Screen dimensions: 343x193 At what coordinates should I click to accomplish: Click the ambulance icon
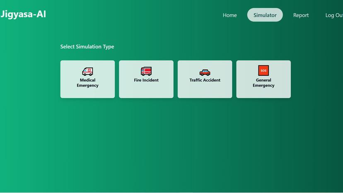pos(87,71)
